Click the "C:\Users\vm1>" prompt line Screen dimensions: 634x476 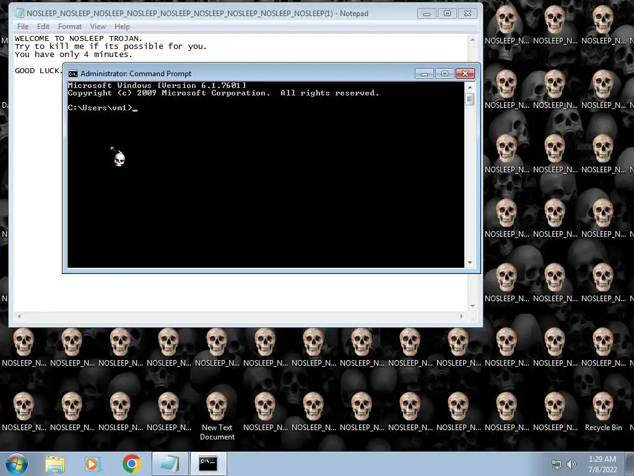(x=103, y=108)
